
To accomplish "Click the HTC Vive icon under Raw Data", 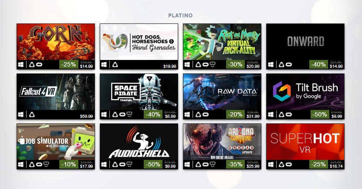I will [x=198, y=114].
